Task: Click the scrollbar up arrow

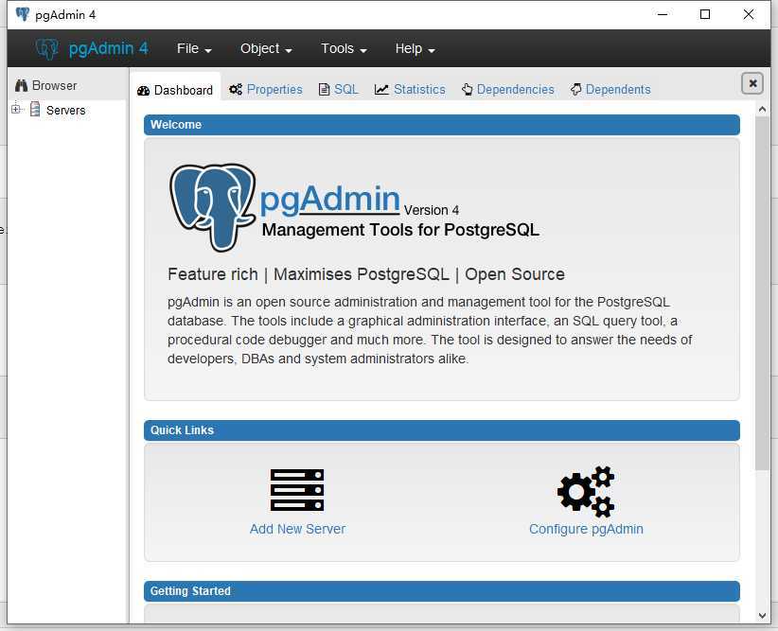Action: (x=763, y=109)
